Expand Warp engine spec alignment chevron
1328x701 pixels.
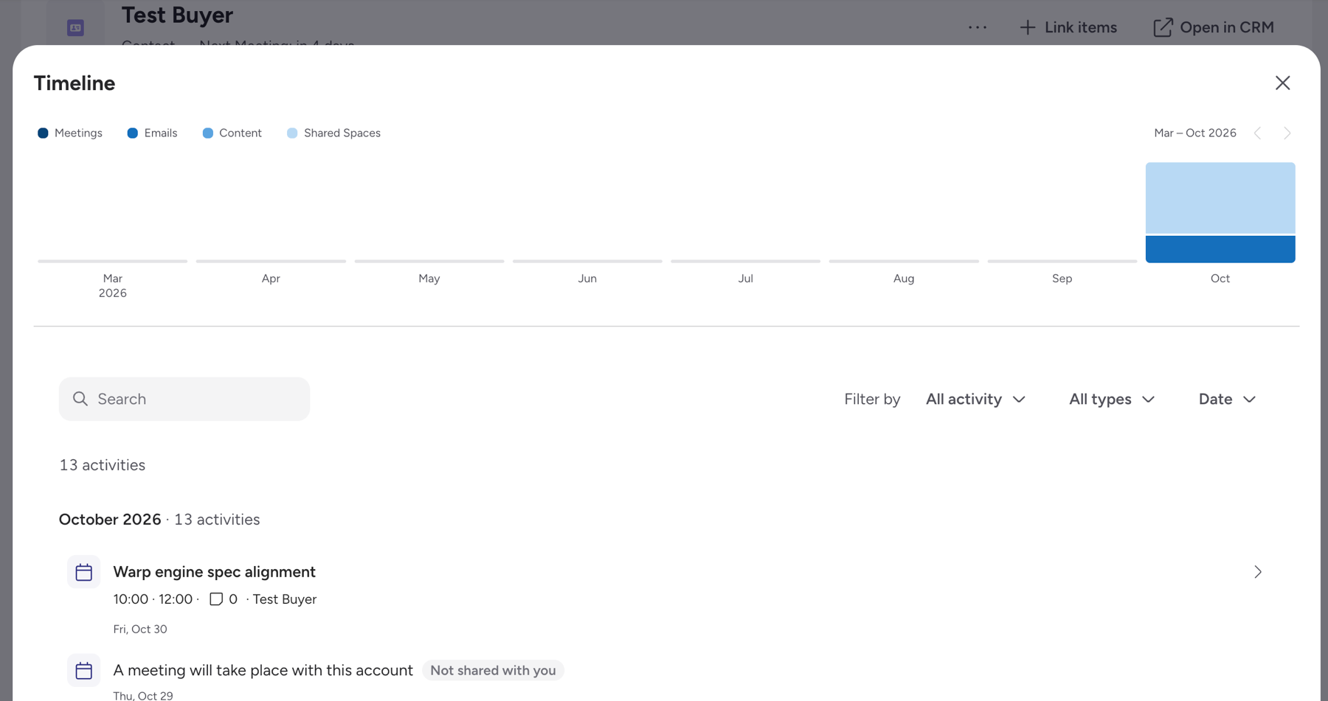pyautogui.click(x=1258, y=572)
